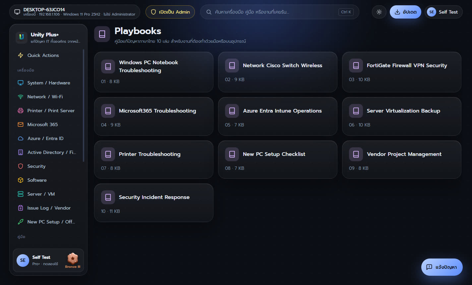Click the Ctrl K shortcut badge

(346, 12)
